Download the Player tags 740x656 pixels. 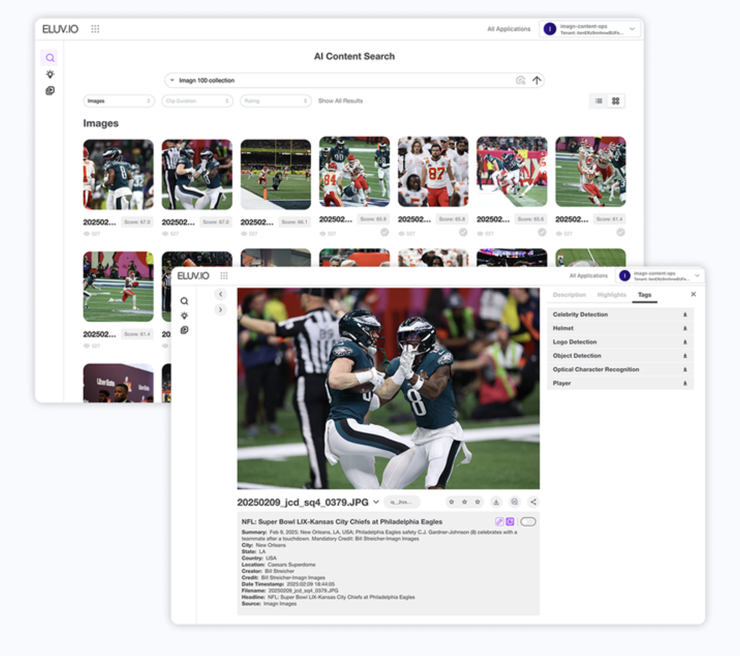[x=685, y=383]
